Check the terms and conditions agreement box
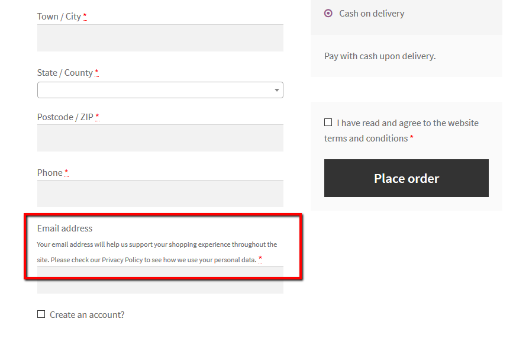 pos(328,123)
